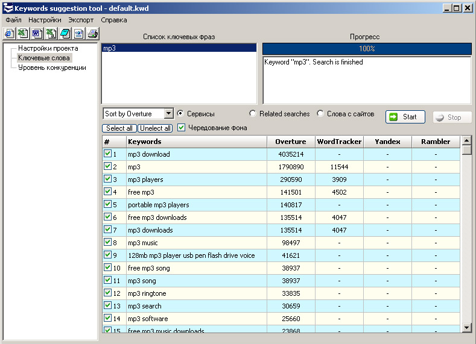Viewport: 476px width, 344px height.
Task: Click the Unelect all button
Action: pyautogui.click(x=155, y=128)
